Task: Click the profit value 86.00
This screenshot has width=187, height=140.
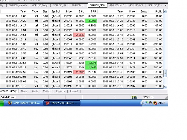Action: pyautogui.click(x=159, y=81)
